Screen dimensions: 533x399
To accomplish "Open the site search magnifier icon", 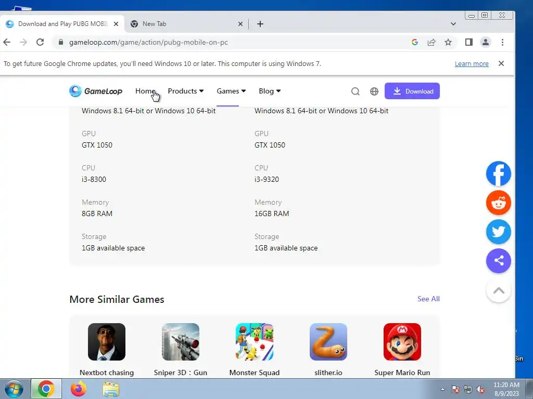I will coord(355,91).
